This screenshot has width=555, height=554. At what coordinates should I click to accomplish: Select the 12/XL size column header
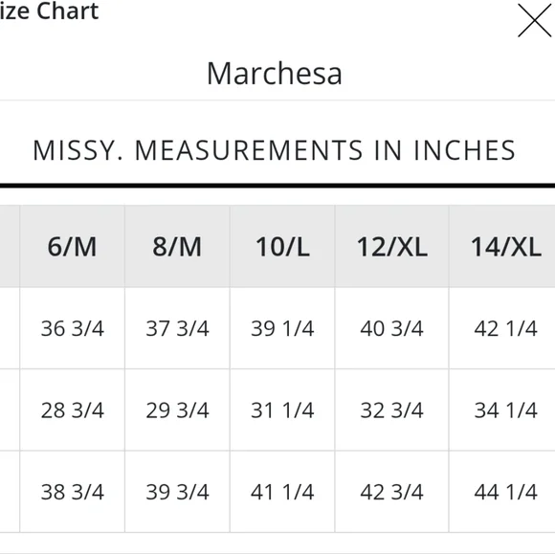point(391,246)
